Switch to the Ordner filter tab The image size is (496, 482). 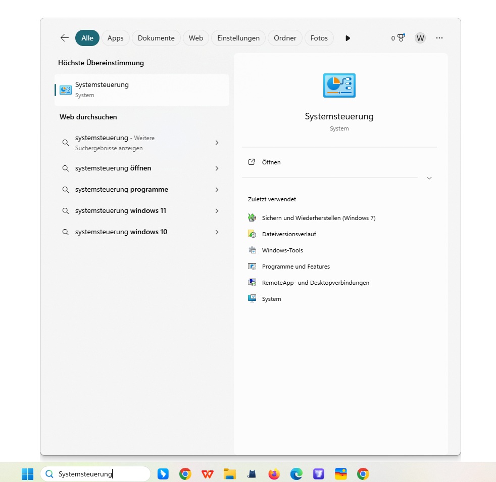tap(285, 38)
